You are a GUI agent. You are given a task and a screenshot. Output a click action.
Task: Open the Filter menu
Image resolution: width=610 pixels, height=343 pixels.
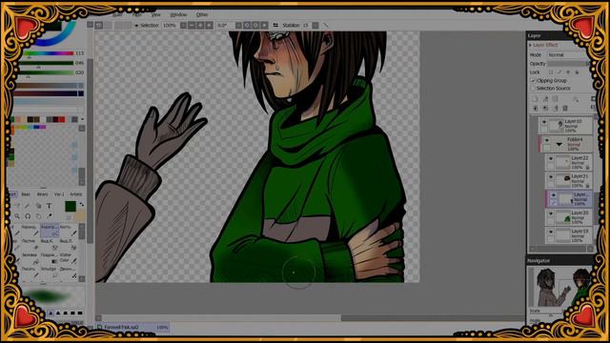point(137,15)
